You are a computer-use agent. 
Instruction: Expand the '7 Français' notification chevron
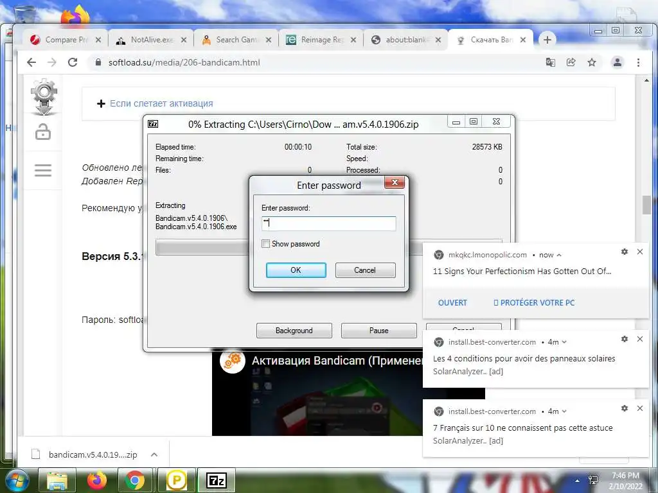tap(564, 411)
